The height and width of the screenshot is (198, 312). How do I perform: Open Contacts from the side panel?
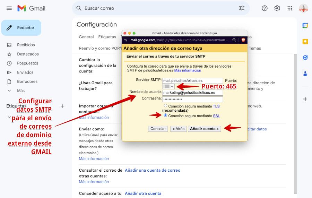(305, 74)
